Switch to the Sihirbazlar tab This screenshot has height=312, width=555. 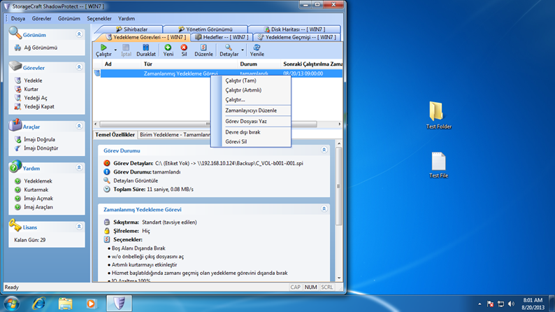(131, 29)
